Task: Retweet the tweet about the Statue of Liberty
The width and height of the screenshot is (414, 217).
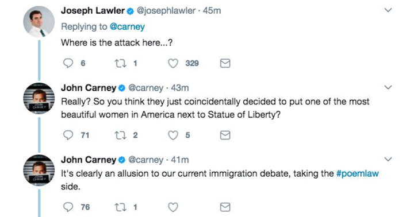Action: 120,135
